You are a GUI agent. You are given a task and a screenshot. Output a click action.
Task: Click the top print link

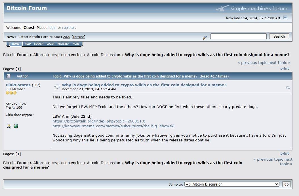coord(285,68)
